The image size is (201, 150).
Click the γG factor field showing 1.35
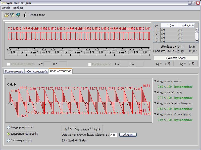pyautogui.click(x=169, y=64)
